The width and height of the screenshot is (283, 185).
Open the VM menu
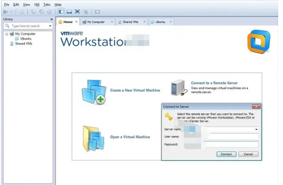[37, 4]
